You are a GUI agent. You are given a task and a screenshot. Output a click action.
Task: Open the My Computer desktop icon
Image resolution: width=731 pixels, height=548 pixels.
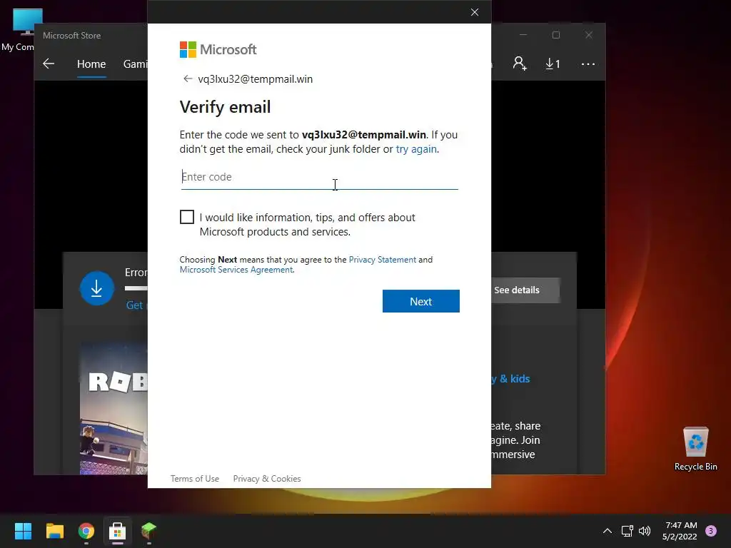21,30
